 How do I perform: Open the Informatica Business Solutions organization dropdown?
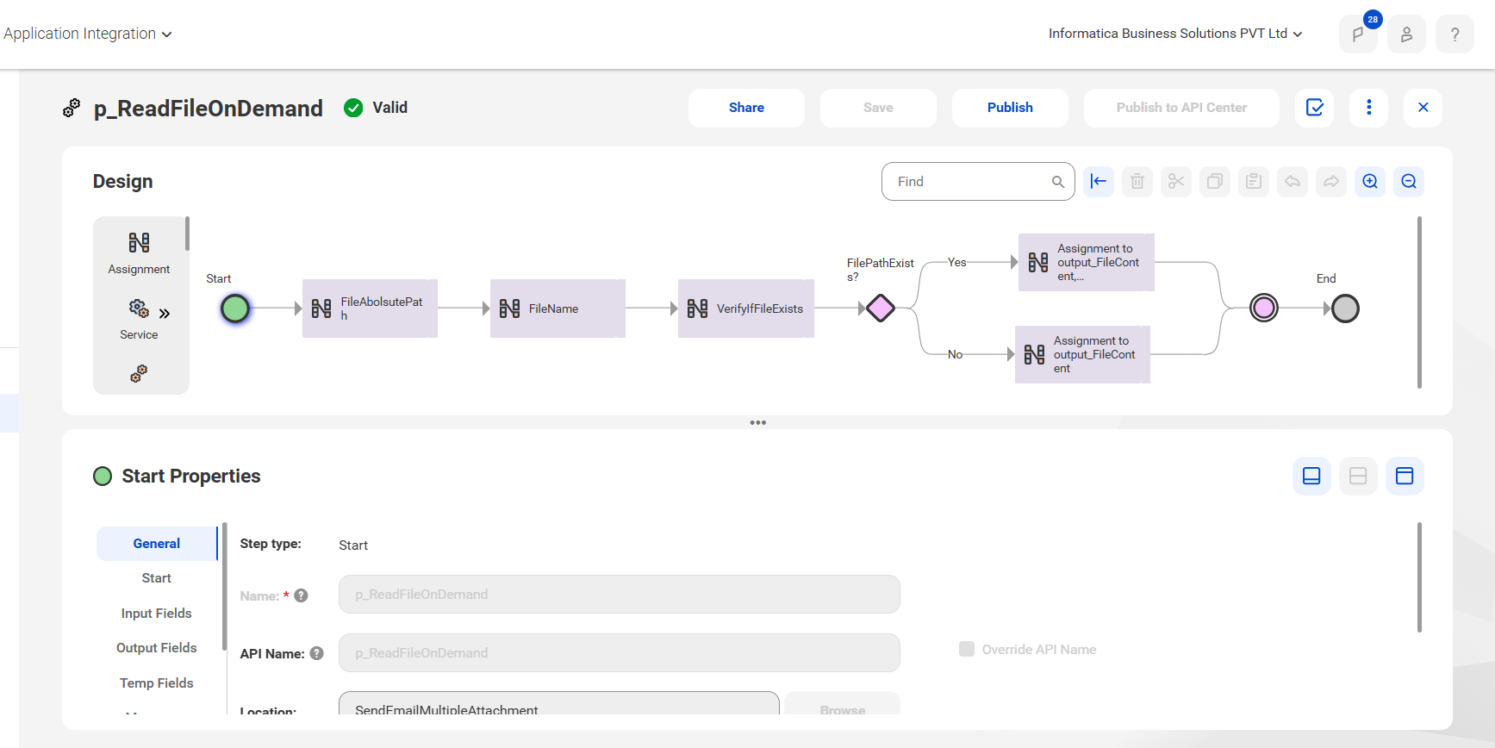pyautogui.click(x=1175, y=34)
